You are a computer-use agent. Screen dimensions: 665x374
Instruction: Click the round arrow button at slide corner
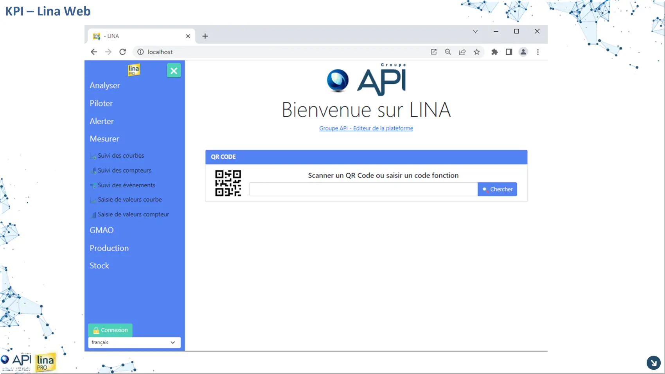[x=654, y=363]
